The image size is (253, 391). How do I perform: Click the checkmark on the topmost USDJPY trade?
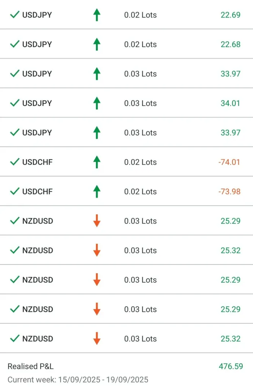(x=15, y=15)
